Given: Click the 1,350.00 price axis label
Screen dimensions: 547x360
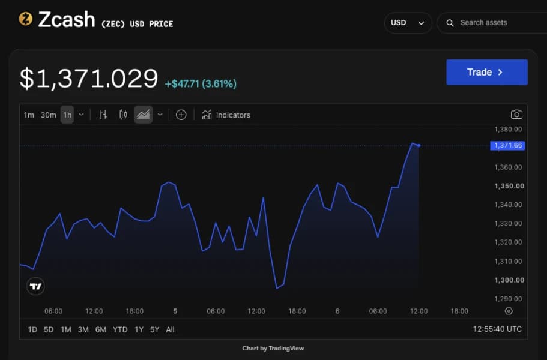Looking at the screenshot, I should coord(509,186).
